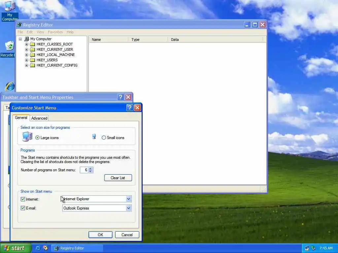Select HKEY_CLASSES_ROOT key label
Viewport: 338px width, 253px height.
(55, 44)
